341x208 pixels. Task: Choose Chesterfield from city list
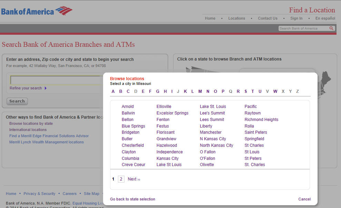(x=133, y=145)
